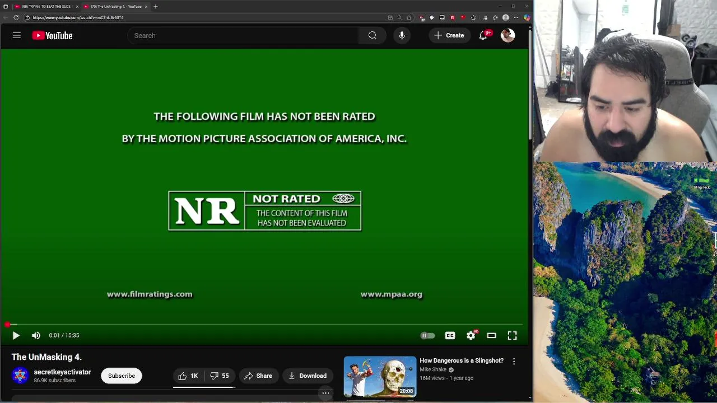
Task: Click the video title 'The UnMasking 4.'
Action: 46,357
